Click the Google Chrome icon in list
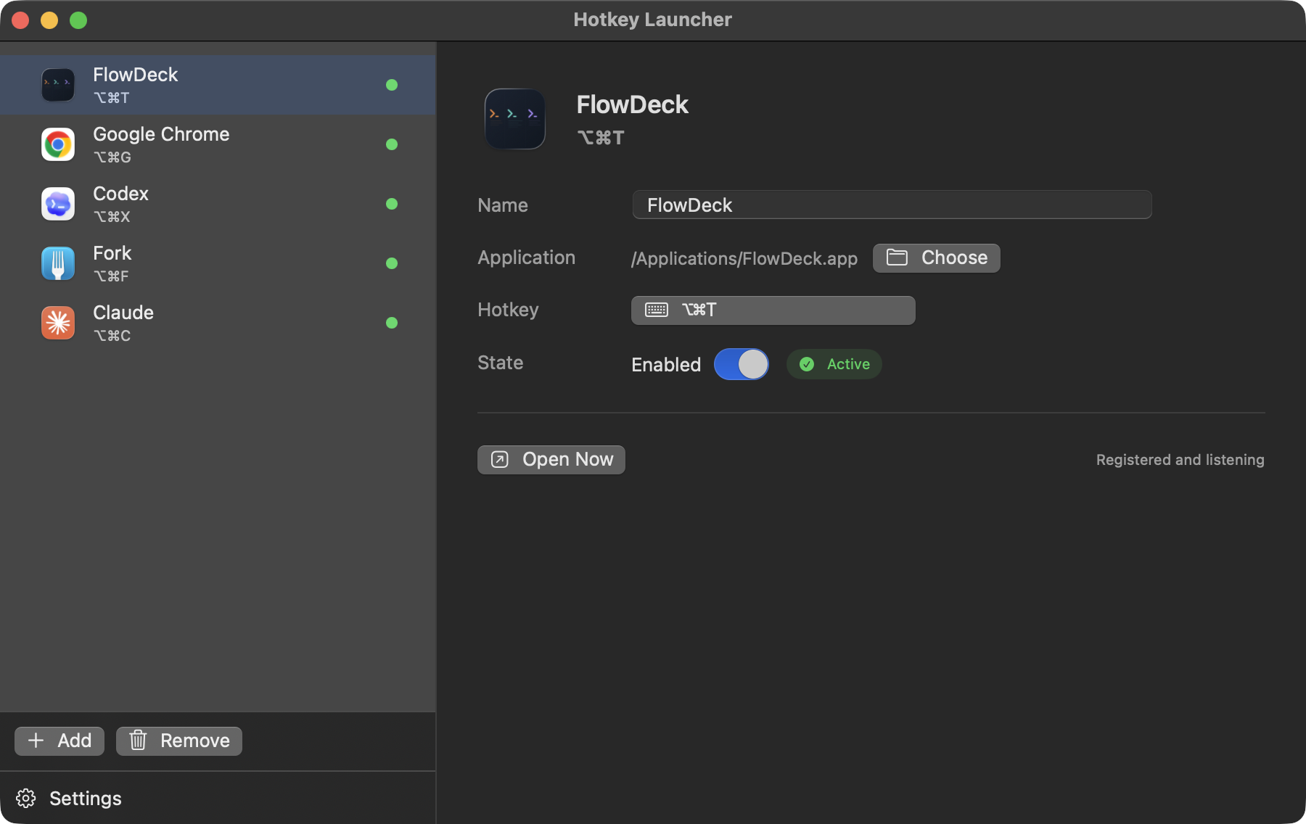 click(58, 144)
